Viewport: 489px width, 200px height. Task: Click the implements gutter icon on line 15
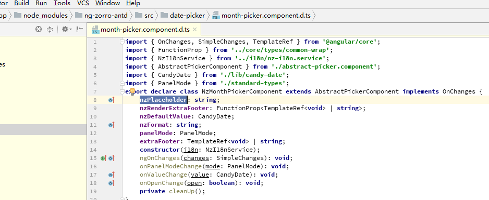point(104,158)
